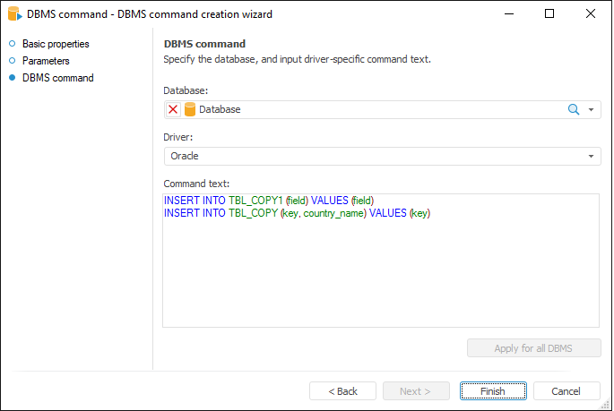Click the orange database cylinder icon

pos(189,109)
